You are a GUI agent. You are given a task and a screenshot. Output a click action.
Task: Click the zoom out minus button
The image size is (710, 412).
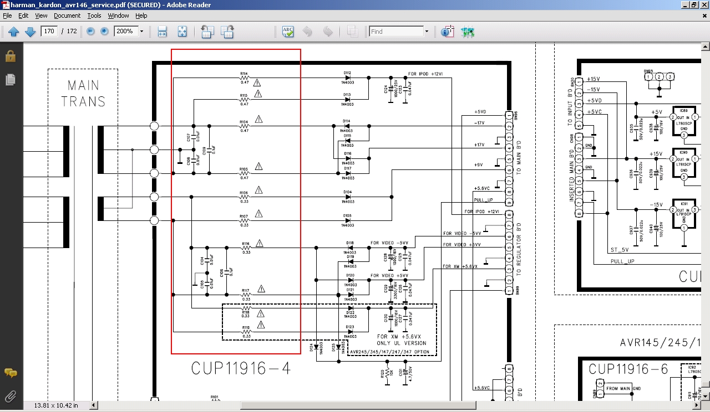click(91, 32)
